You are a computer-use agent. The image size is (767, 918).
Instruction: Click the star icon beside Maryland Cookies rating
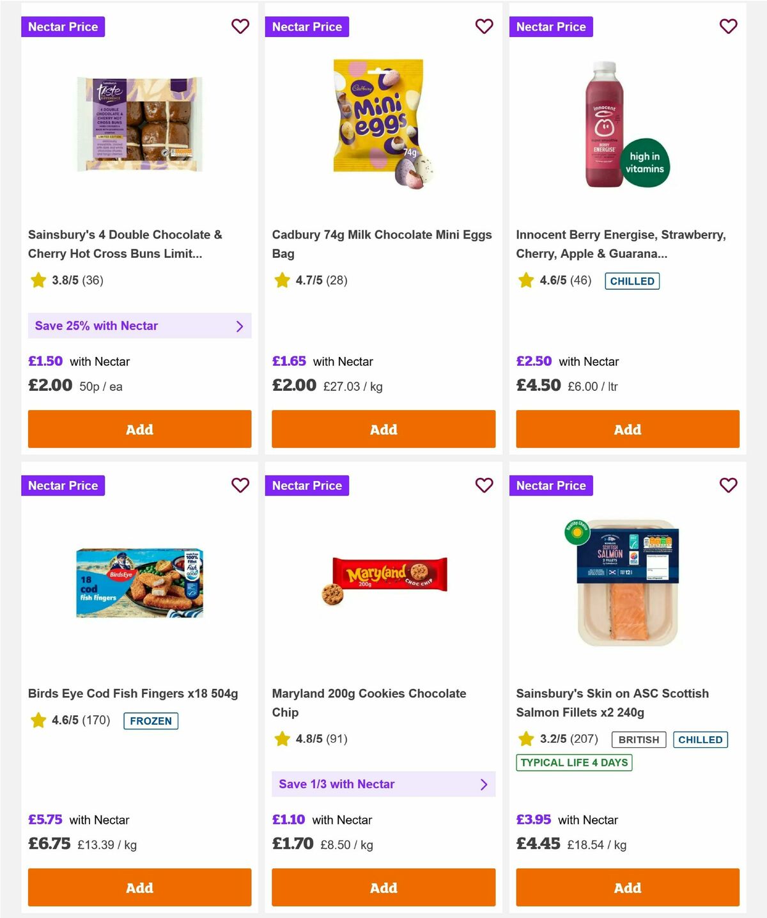click(282, 739)
